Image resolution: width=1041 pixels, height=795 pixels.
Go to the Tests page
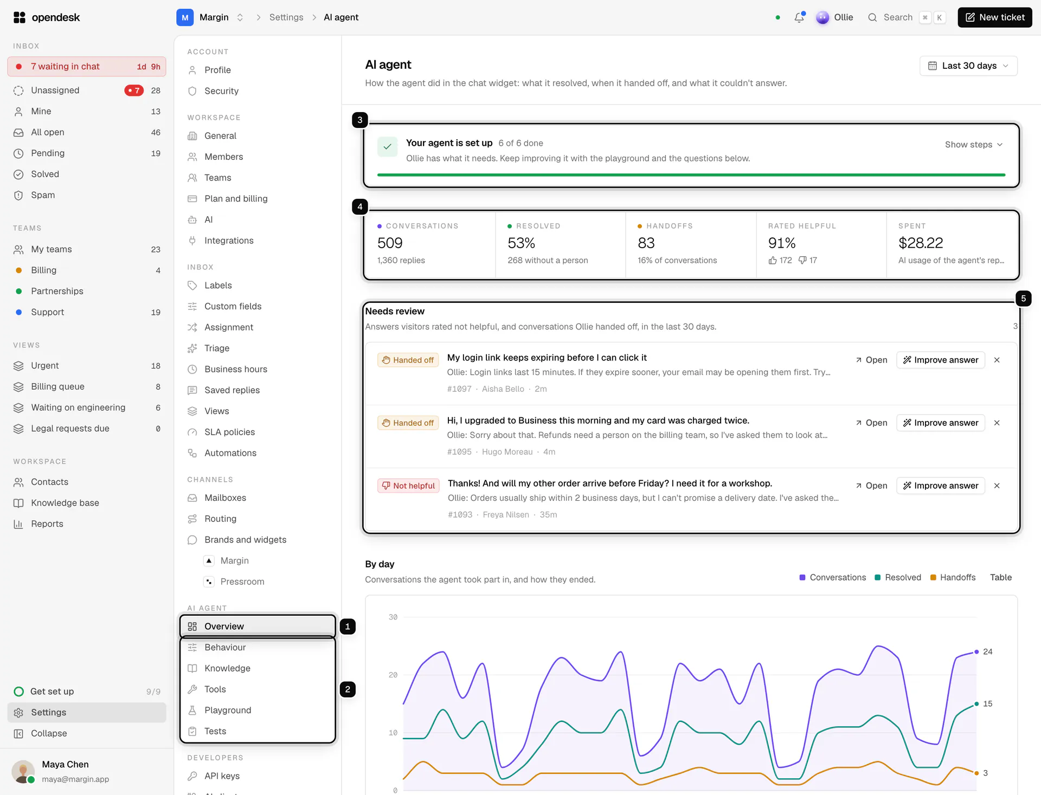[x=258, y=732]
